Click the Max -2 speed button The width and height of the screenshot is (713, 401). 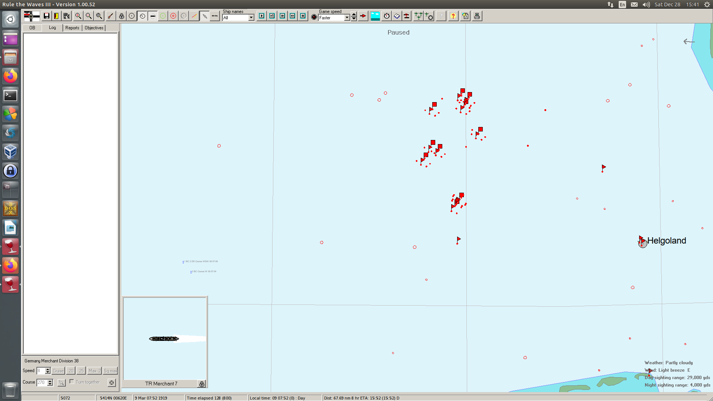click(94, 371)
